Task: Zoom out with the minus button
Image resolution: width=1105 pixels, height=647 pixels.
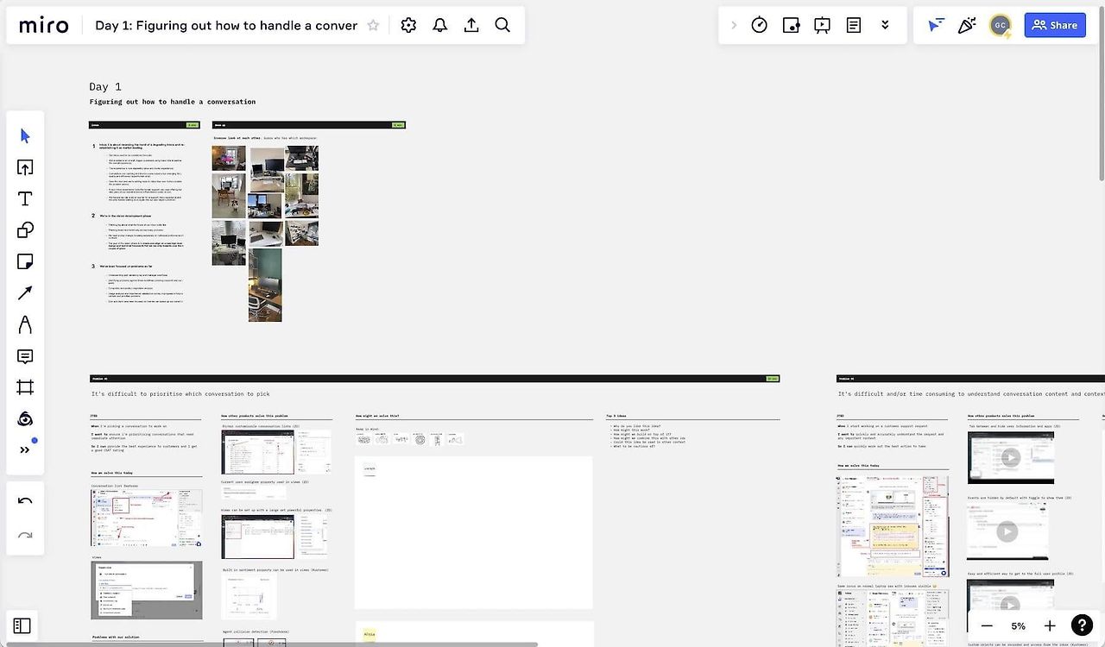Action: click(x=987, y=625)
